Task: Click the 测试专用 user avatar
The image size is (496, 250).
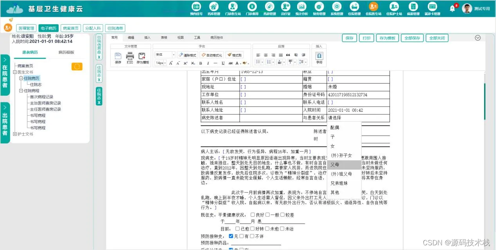Action: 467,9
